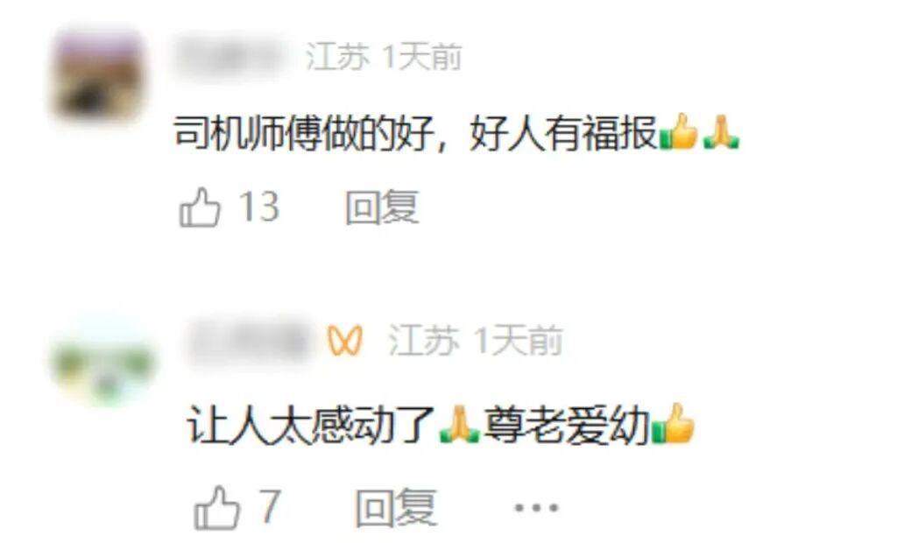
Task: Click praying hands emoji after 好人有福报
Action: coord(721,133)
